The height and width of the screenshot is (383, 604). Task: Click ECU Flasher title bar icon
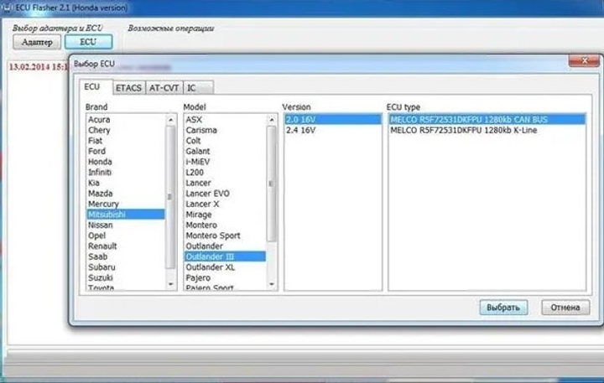tap(7, 8)
